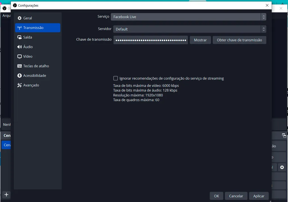The width and height of the screenshot is (288, 202).
Task: Click the Áudio speaker icon
Action: (x=19, y=47)
